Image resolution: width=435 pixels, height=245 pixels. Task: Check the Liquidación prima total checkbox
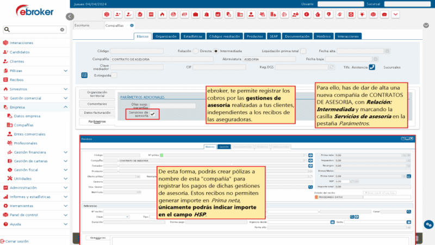pos(303,51)
